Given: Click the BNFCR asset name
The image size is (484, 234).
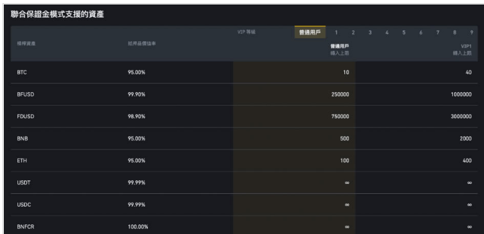Looking at the screenshot, I should click(26, 227).
